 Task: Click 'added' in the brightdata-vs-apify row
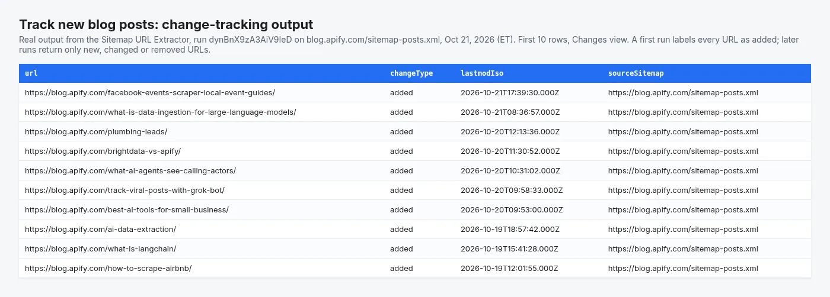tap(401, 151)
